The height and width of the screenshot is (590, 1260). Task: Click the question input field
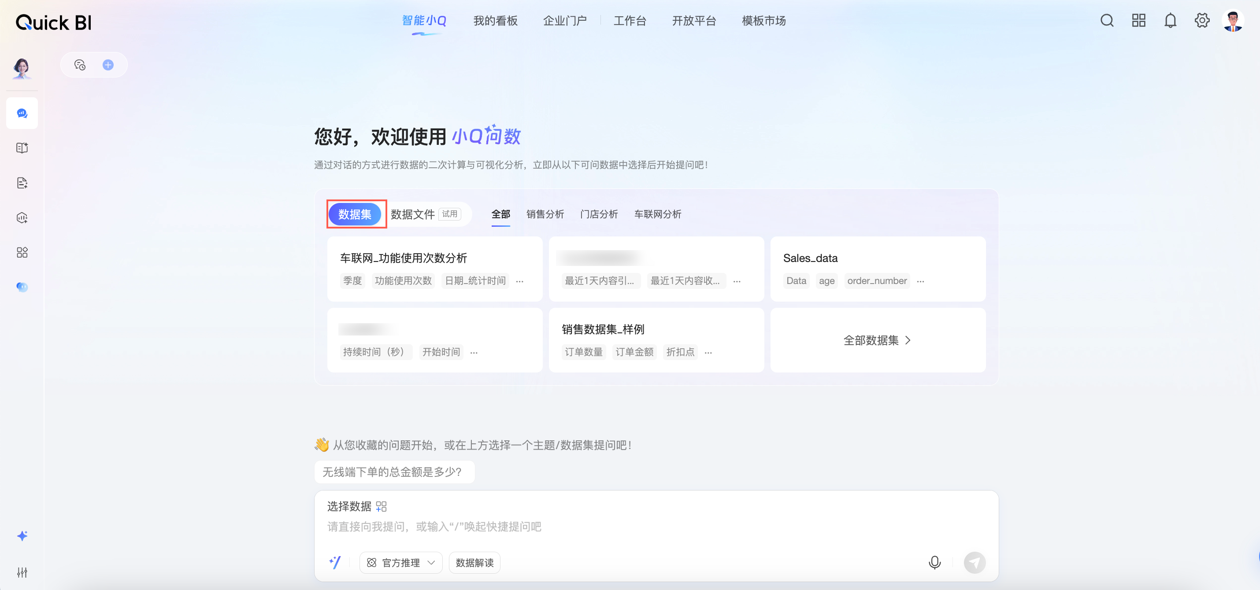pos(656,527)
